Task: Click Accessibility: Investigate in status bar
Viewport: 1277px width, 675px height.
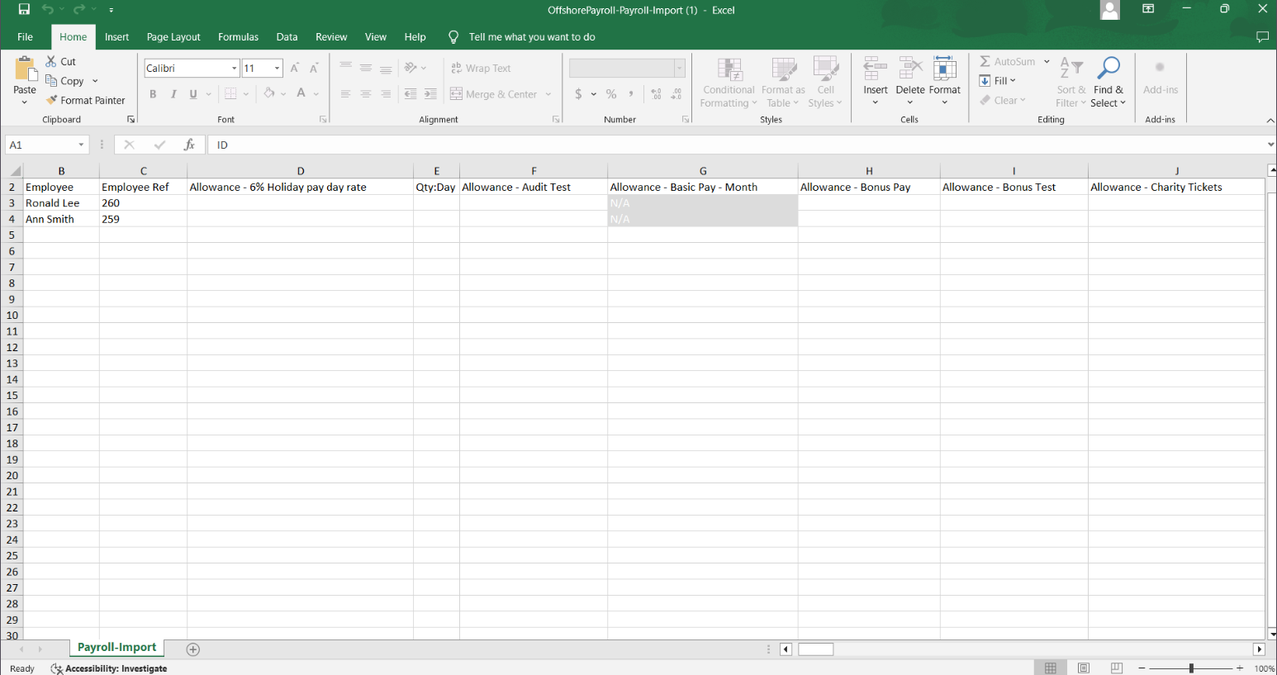Action: point(110,668)
